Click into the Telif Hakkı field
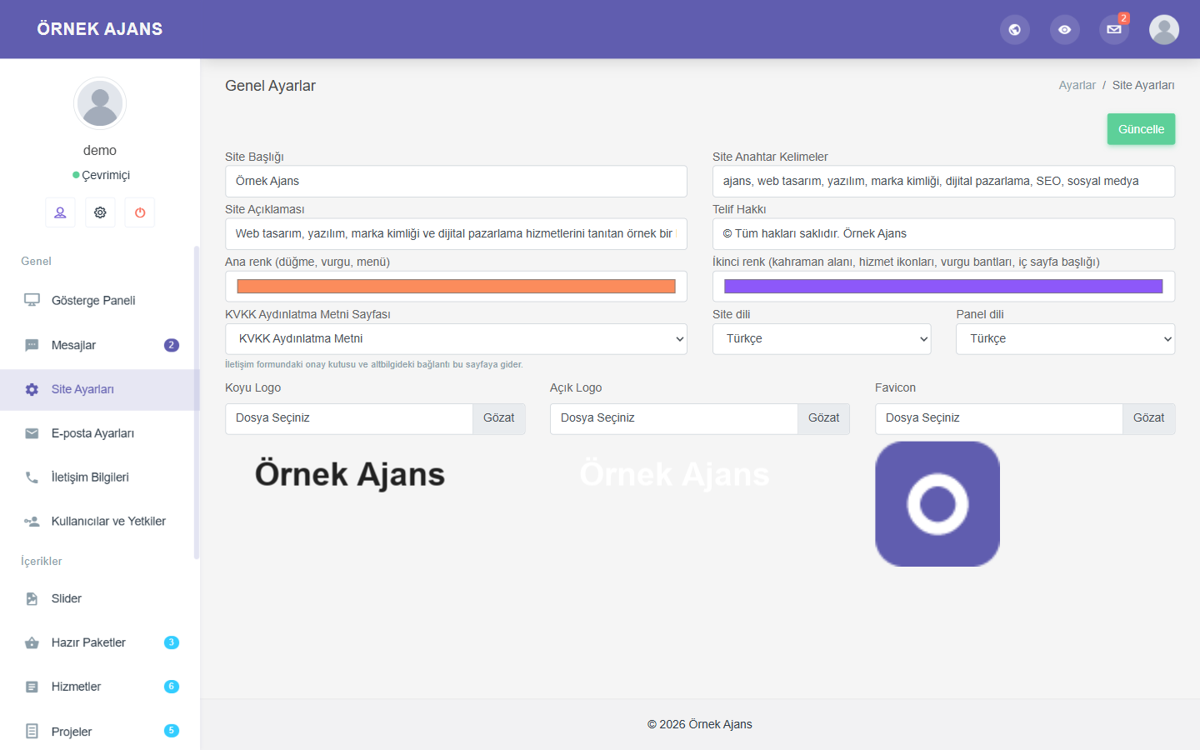The width and height of the screenshot is (1200, 750). point(943,234)
